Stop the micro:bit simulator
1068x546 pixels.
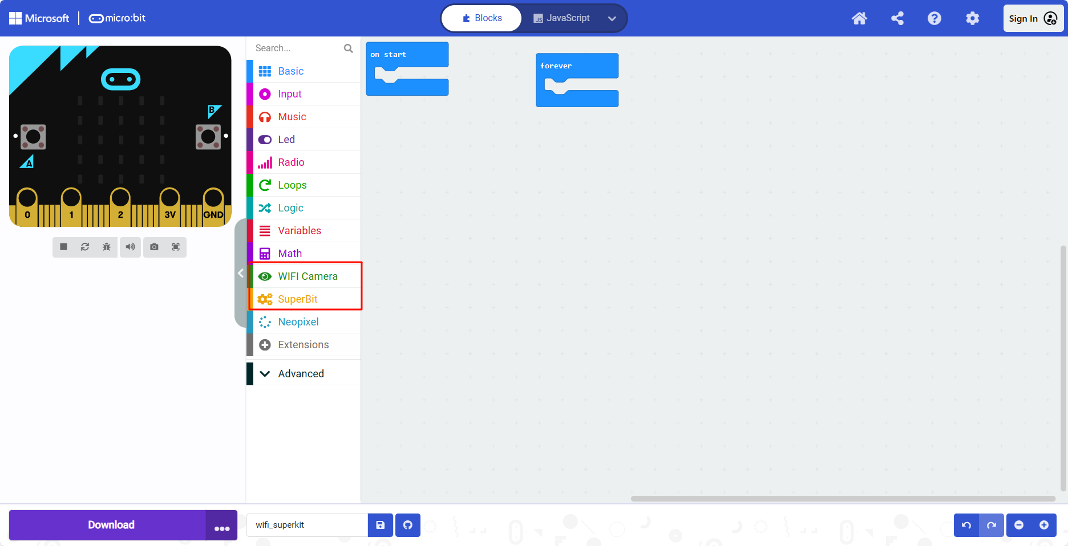click(x=64, y=247)
